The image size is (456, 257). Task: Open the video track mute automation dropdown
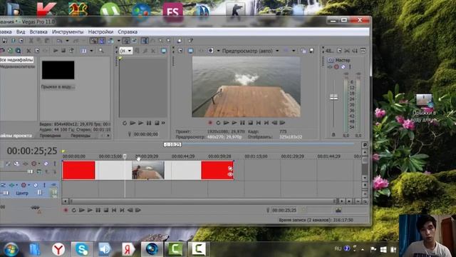coord(39,163)
